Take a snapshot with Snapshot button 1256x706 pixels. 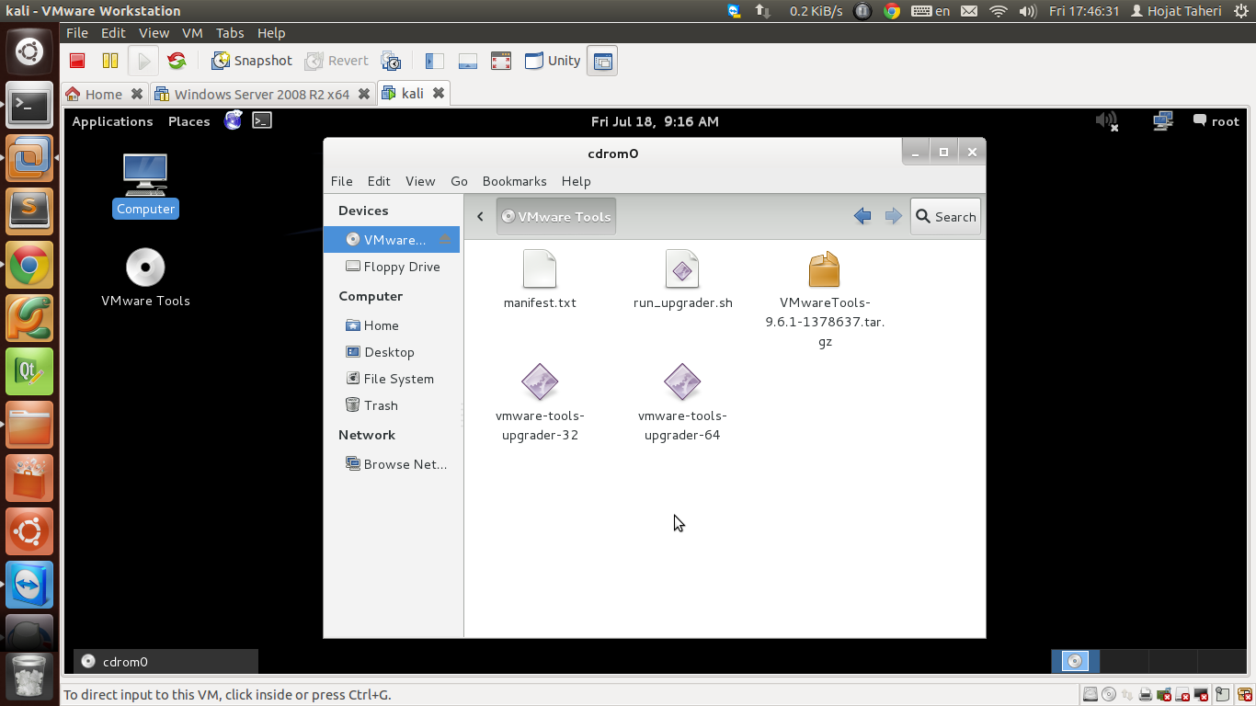tap(252, 61)
